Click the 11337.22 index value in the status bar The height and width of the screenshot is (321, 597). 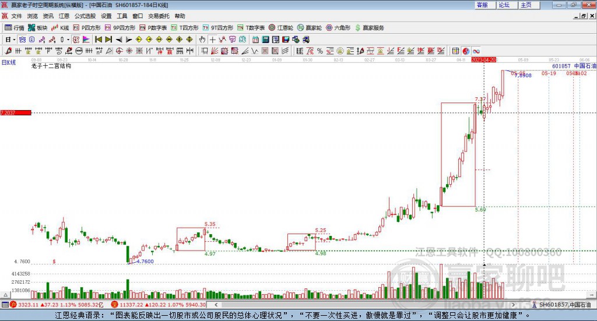click(x=131, y=305)
